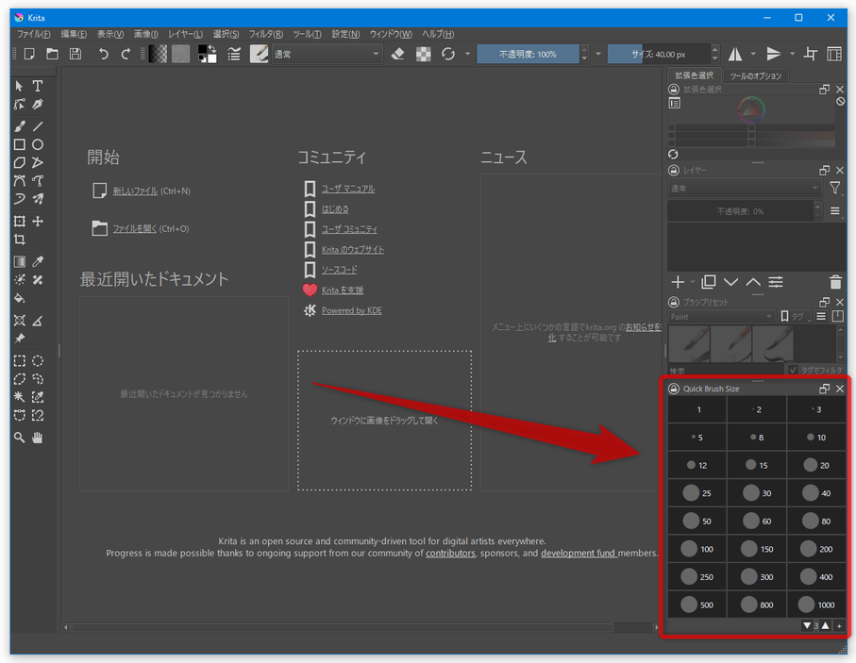Click the 検索 brush search field
This screenshot has width=856, height=663.
click(x=726, y=370)
